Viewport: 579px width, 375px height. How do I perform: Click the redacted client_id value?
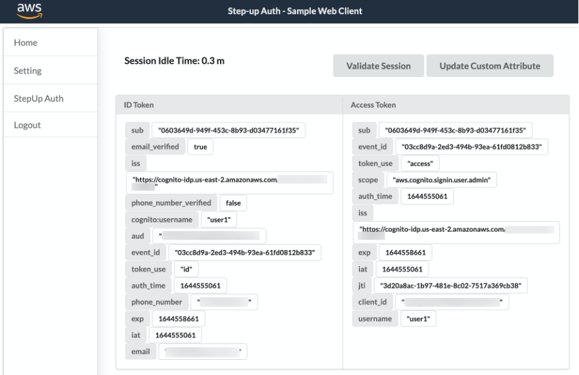pos(452,302)
